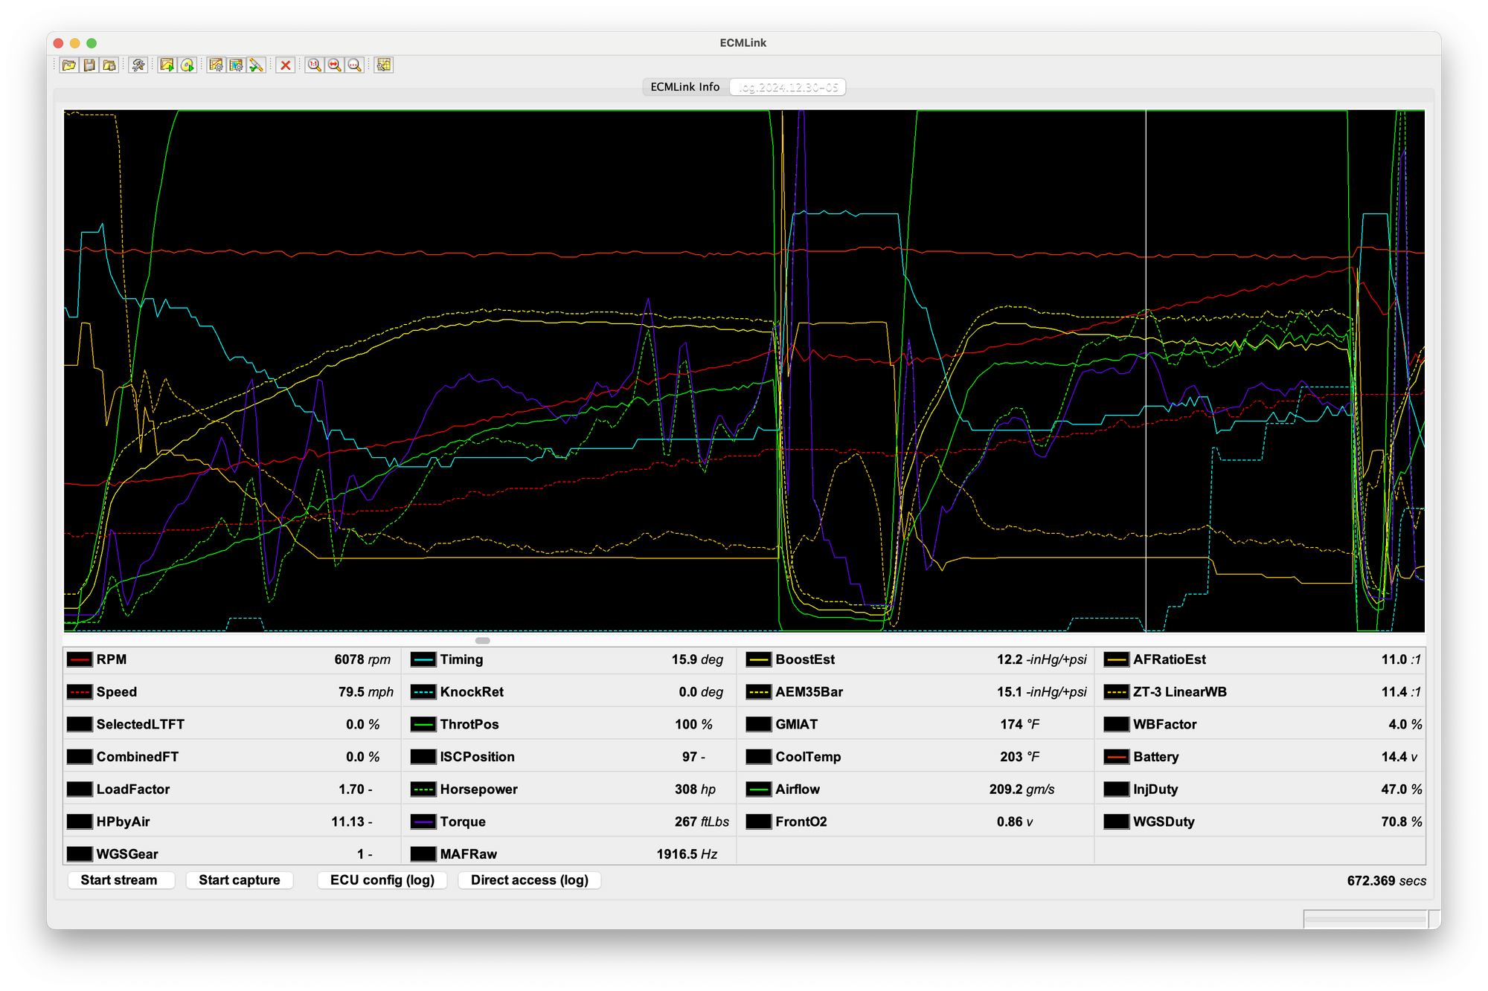Screen dimensions: 1488x991
Task: Click the Speed dashed red swatch
Action: click(x=80, y=692)
